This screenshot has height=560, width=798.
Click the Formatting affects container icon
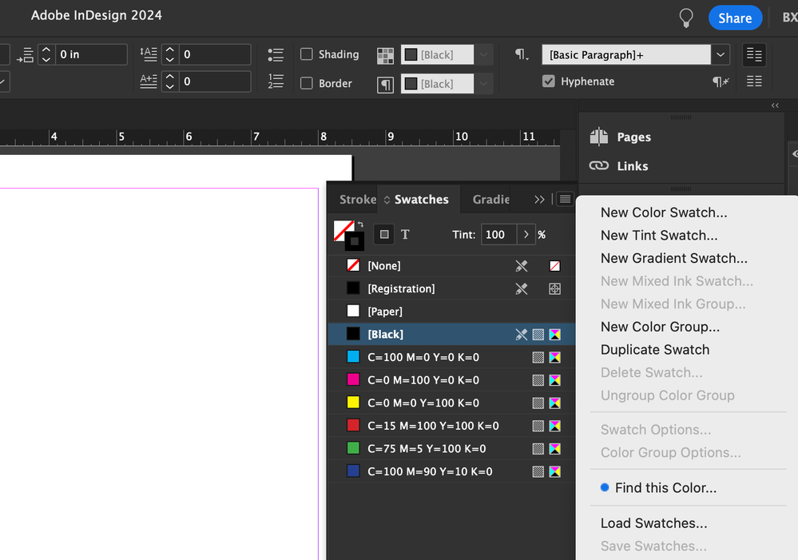click(383, 234)
